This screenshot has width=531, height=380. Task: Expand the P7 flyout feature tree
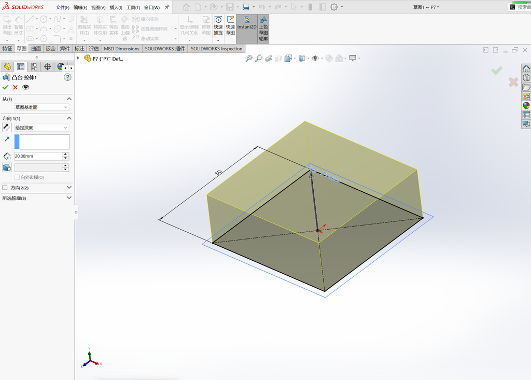[78, 58]
